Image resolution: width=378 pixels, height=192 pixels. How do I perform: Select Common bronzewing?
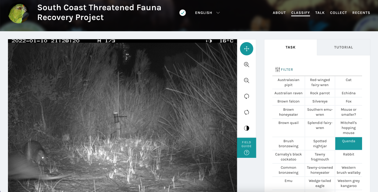tap(288, 170)
